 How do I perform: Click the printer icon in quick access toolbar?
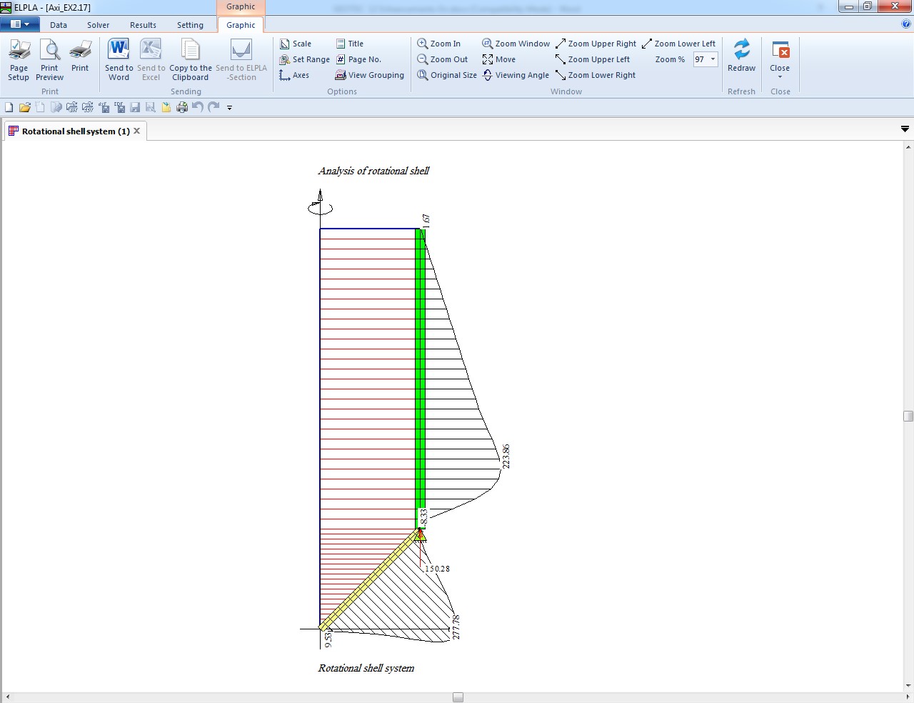pos(182,107)
